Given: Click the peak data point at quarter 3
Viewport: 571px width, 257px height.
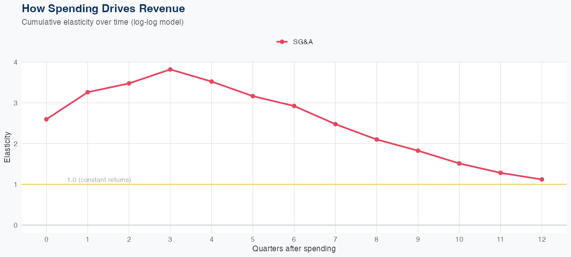Looking at the screenshot, I should pos(170,69).
